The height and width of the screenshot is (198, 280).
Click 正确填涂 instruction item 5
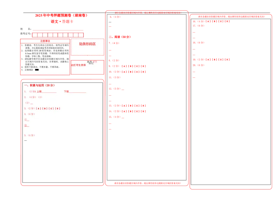[30, 70]
